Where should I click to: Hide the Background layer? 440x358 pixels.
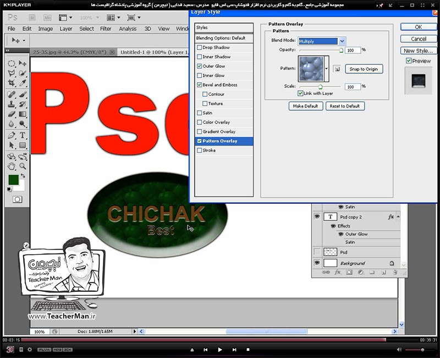317,263
